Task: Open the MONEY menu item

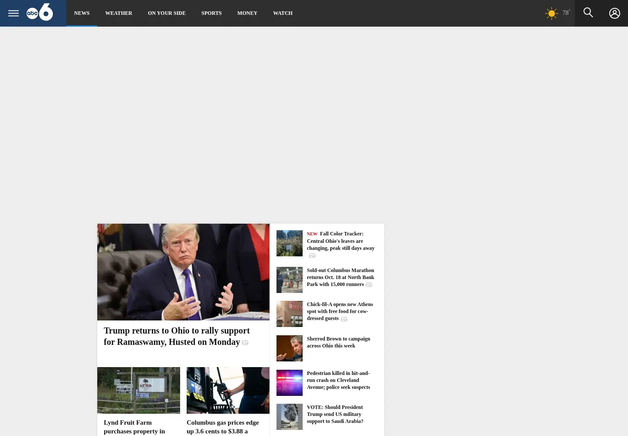Action: [247, 13]
